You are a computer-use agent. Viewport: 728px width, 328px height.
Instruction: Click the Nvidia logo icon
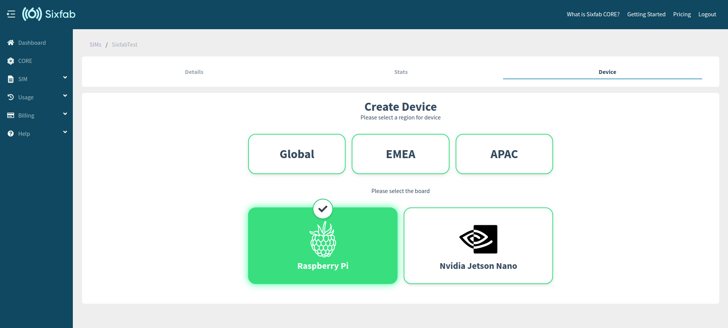478,239
